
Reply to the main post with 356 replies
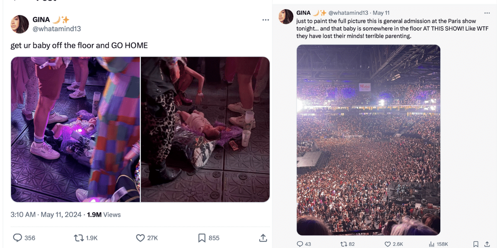click(x=17, y=238)
